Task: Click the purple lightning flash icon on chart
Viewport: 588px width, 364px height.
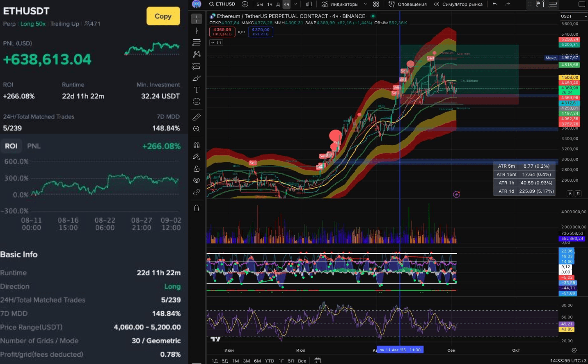Action: (x=456, y=194)
